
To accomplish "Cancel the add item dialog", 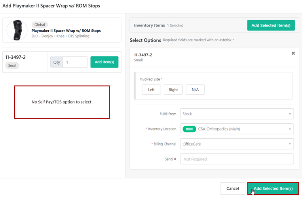I will click(232, 189).
